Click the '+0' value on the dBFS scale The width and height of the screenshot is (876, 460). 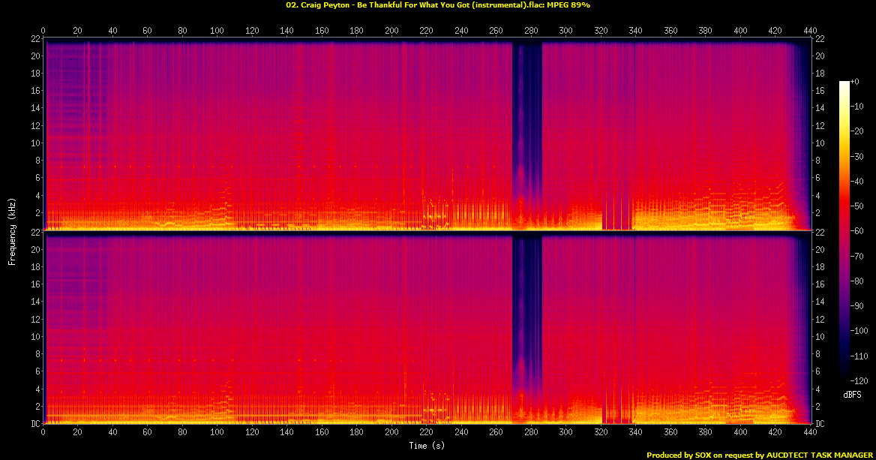coord(855,82)
